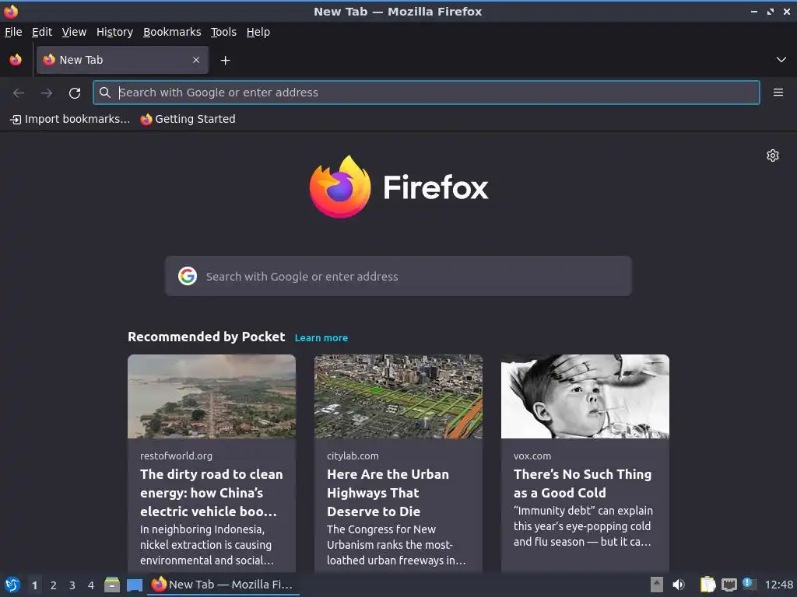This screenshot has height=597, width=797.
Task: Go back one page
Action: coord(19,93)
